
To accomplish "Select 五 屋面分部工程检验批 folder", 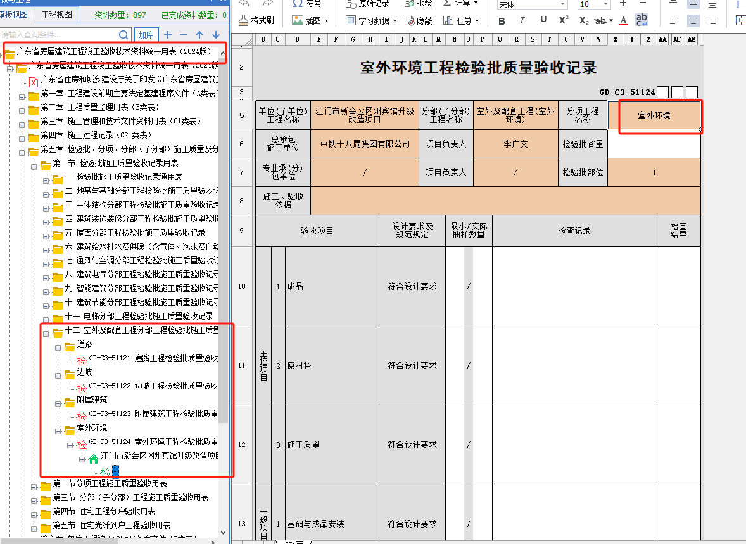I will [x=135, y=232].
